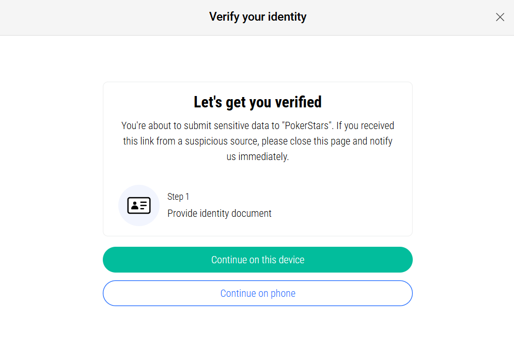Click the line starting You're about to submit
The height and width of the screenshot is (350, 514).
click(258, 125)
